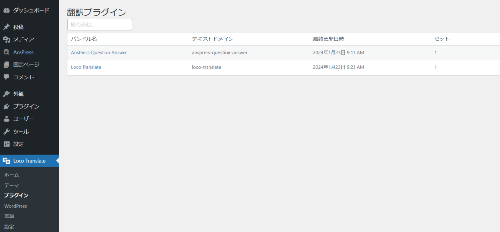500x232 pixels.
Task: Click the paintbrush icon beside 外観
Action: (6, 94)
